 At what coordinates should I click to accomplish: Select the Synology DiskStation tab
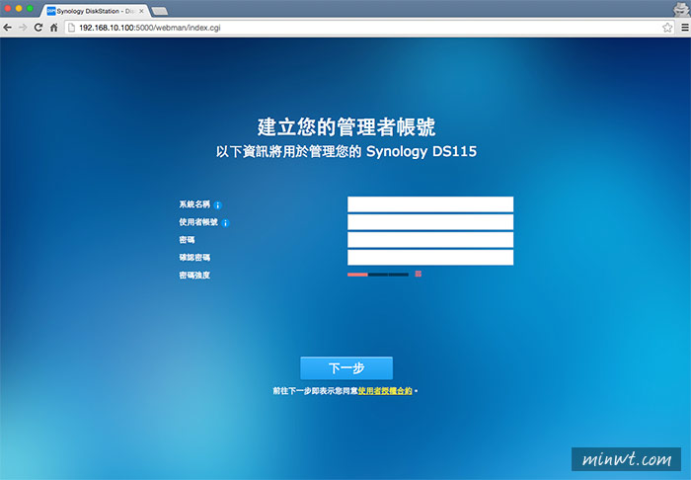pos(95,11)
